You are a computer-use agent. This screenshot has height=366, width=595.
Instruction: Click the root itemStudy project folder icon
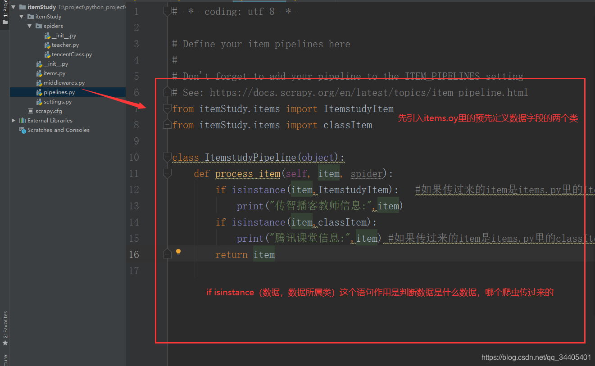click(23, 7)
